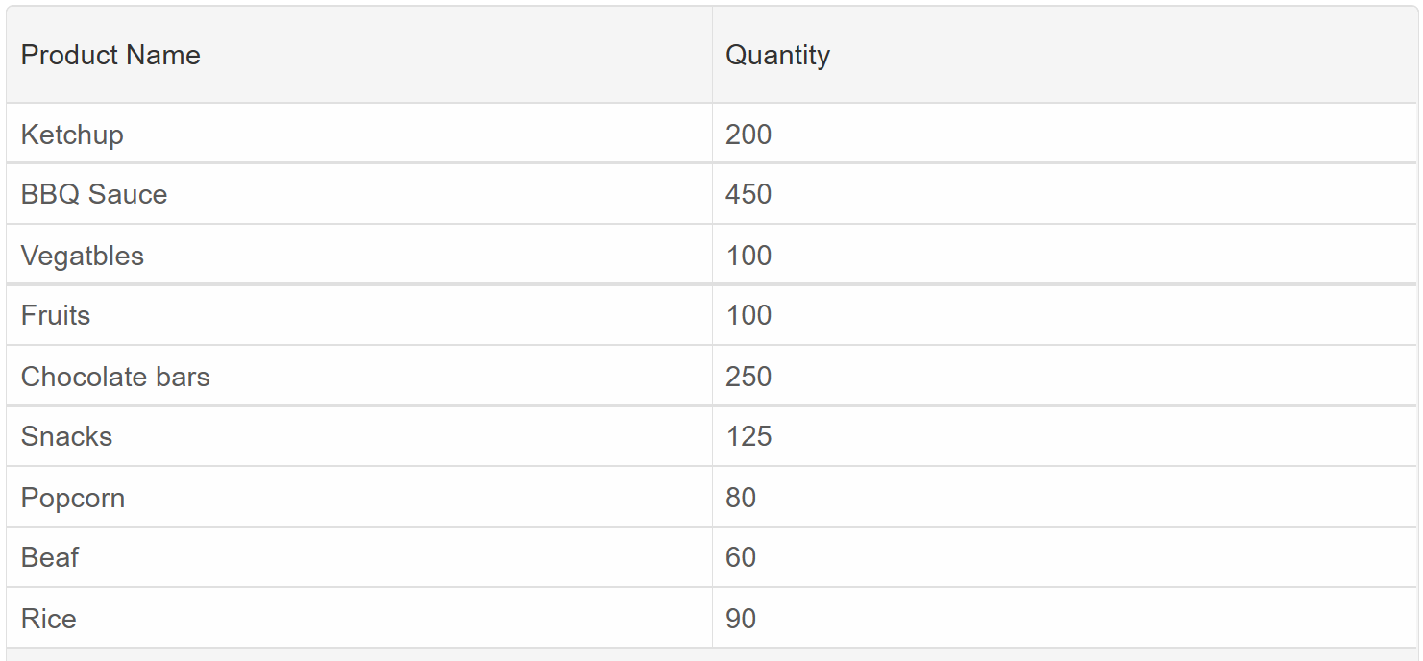Click the Rice product cell
1423x661 pixels.
click(x=359, y=618)
